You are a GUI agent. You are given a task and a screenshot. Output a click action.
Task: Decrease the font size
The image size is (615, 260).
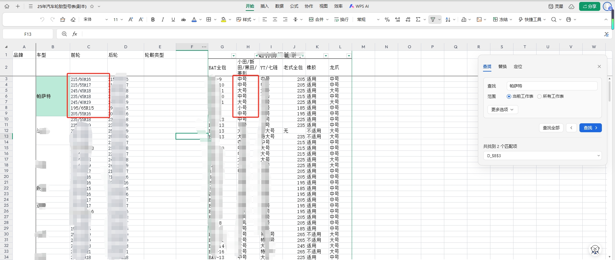(x=141, y=19)
